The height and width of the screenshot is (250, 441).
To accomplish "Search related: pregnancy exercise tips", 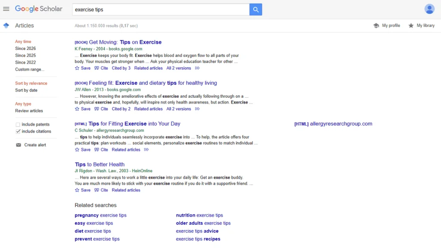I will pyautogui.click(x=100, y=215).
